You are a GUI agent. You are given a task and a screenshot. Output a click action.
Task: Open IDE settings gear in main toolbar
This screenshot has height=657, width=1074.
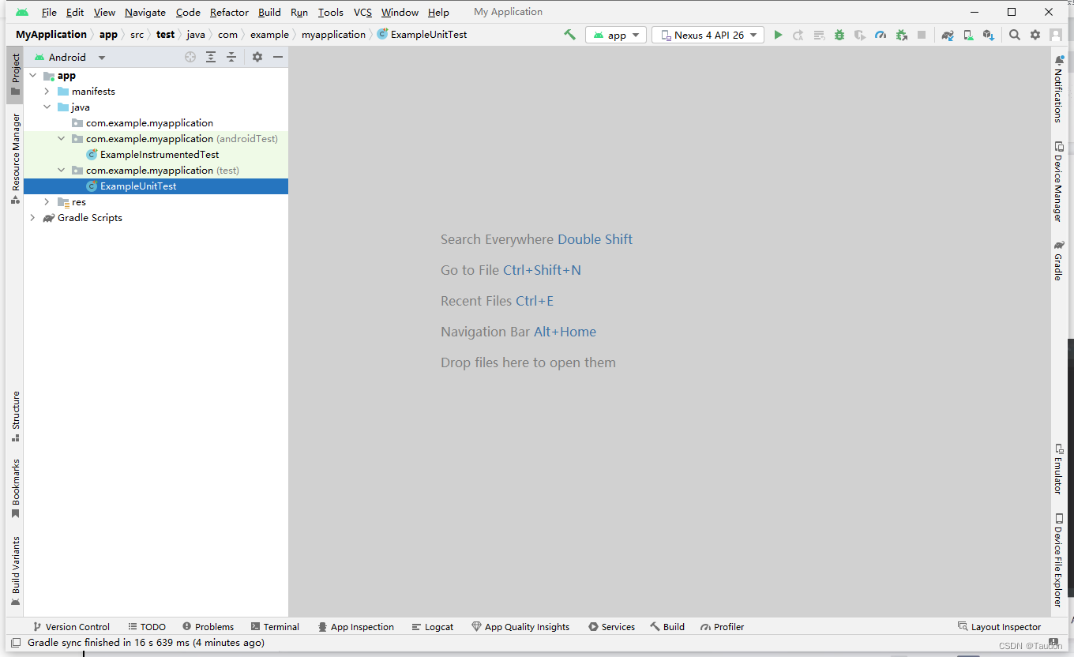(1035, 35)
